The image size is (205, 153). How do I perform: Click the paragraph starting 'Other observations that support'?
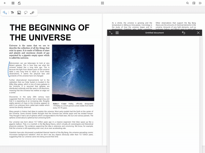[x=176, y=26]
